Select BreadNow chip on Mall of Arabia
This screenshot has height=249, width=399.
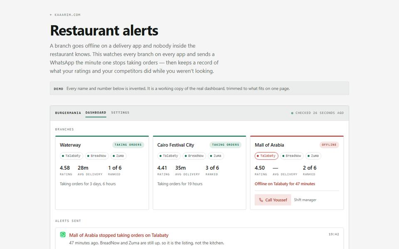tap(292, 156)
